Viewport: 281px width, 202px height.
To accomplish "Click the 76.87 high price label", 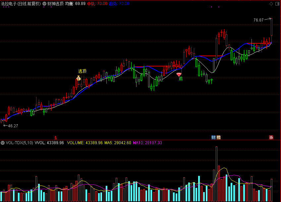I will (x=258, y=20).
